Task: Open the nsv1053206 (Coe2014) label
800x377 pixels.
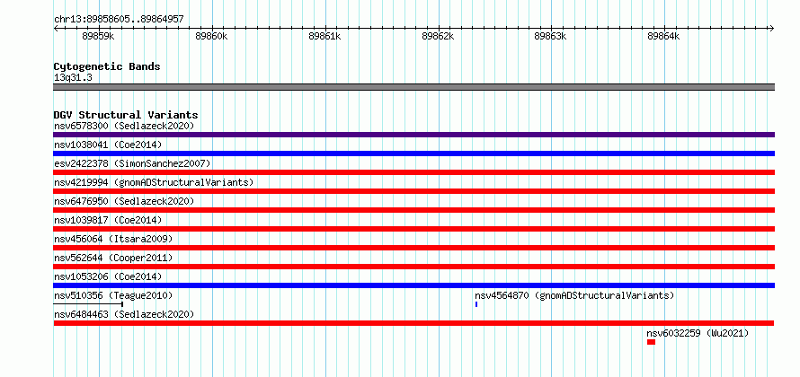Action: click(x=108, y=276)
